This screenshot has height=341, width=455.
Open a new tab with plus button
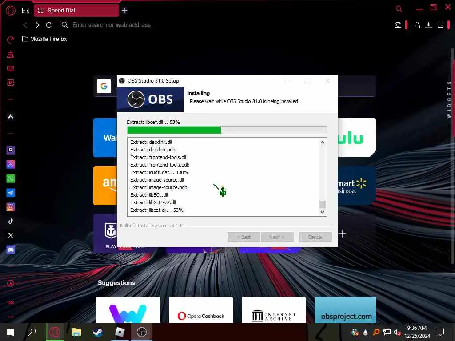tap(124, 11)
